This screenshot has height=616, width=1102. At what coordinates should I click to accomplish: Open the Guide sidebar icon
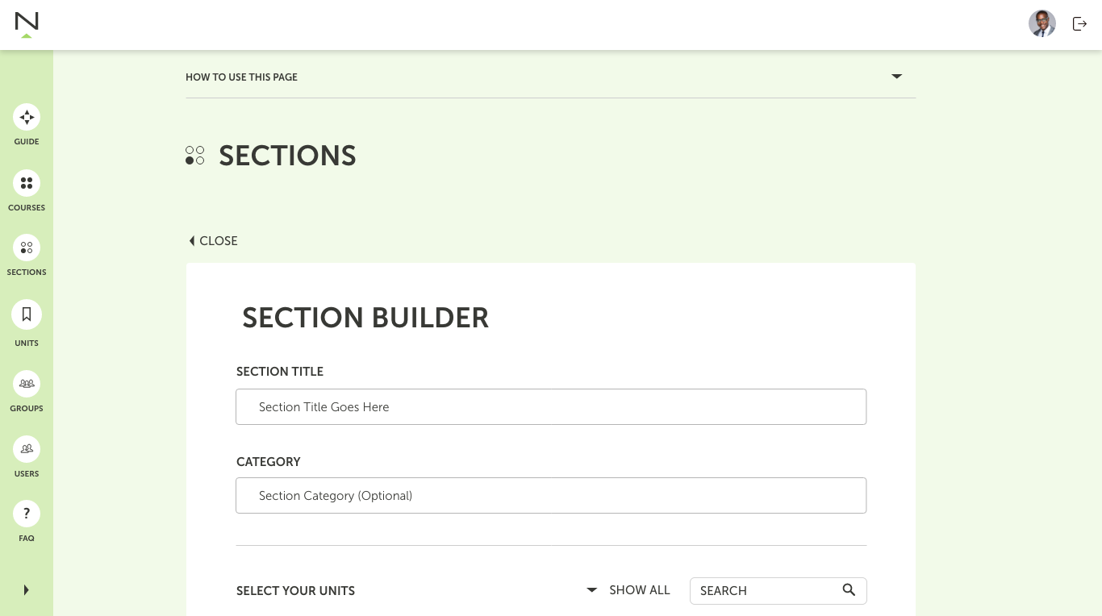tap(27, 117)
